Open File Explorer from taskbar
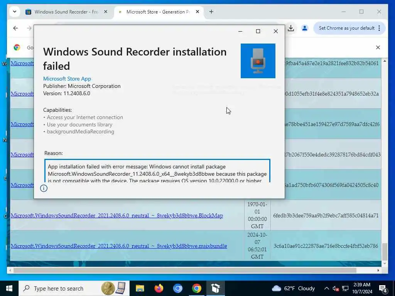This screenshot has width=395, height=296. point(140,288)
